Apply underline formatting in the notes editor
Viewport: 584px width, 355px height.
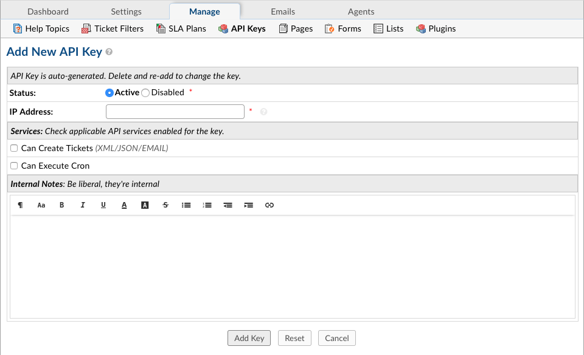[103, 205]
